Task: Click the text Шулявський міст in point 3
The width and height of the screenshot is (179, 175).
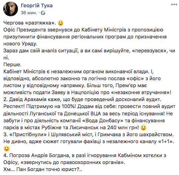Action: [x=71, y=135]
